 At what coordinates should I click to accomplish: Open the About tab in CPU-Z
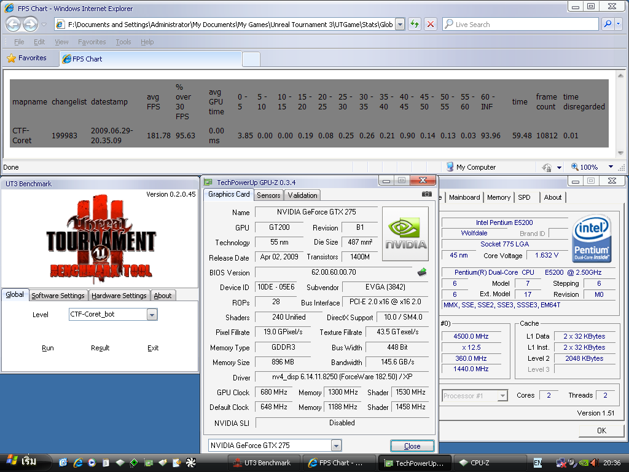click(552, 197)
